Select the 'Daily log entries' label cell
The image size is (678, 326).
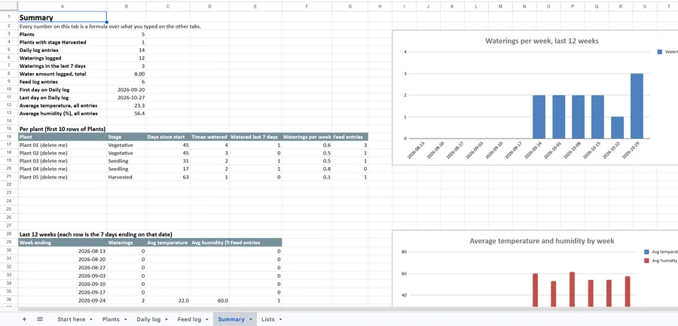(63, 50)
